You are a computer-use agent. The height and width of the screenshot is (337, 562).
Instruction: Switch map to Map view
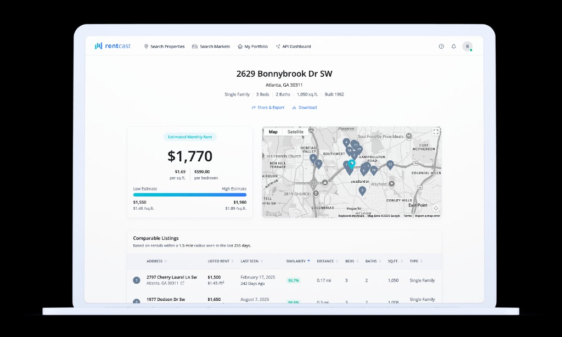click(x=273, y=132)
